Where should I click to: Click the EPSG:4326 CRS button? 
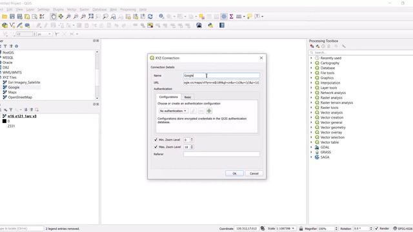(403, 228)
